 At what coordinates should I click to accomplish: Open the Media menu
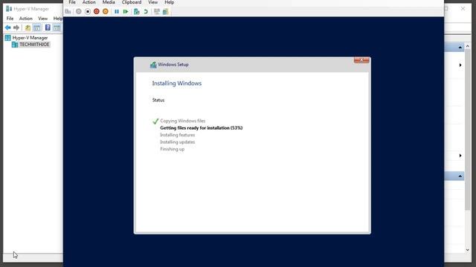pyautogui.click(x=109, y=2)
